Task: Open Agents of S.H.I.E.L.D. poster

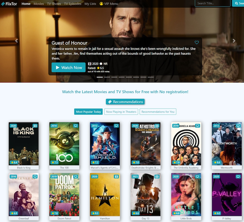Action: pyautogui.click(x=105, y=144)
